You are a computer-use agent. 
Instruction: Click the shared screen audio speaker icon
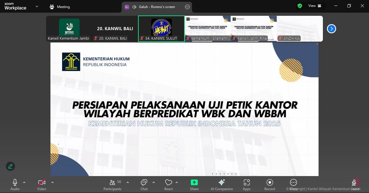point(134,7)
